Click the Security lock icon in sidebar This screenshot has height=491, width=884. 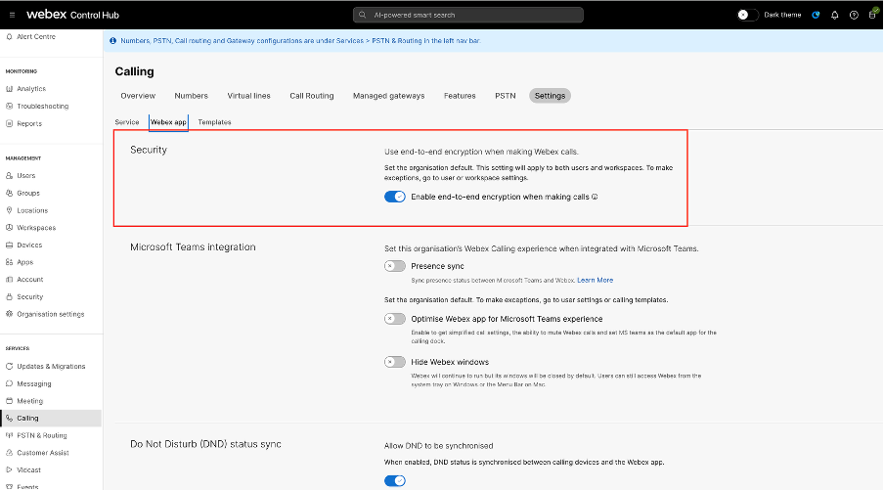[x=9, y=297]
